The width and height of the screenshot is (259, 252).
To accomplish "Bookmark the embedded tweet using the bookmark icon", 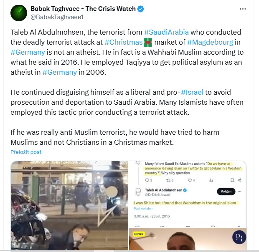I will pyautogui.click(x=232, y=180).
